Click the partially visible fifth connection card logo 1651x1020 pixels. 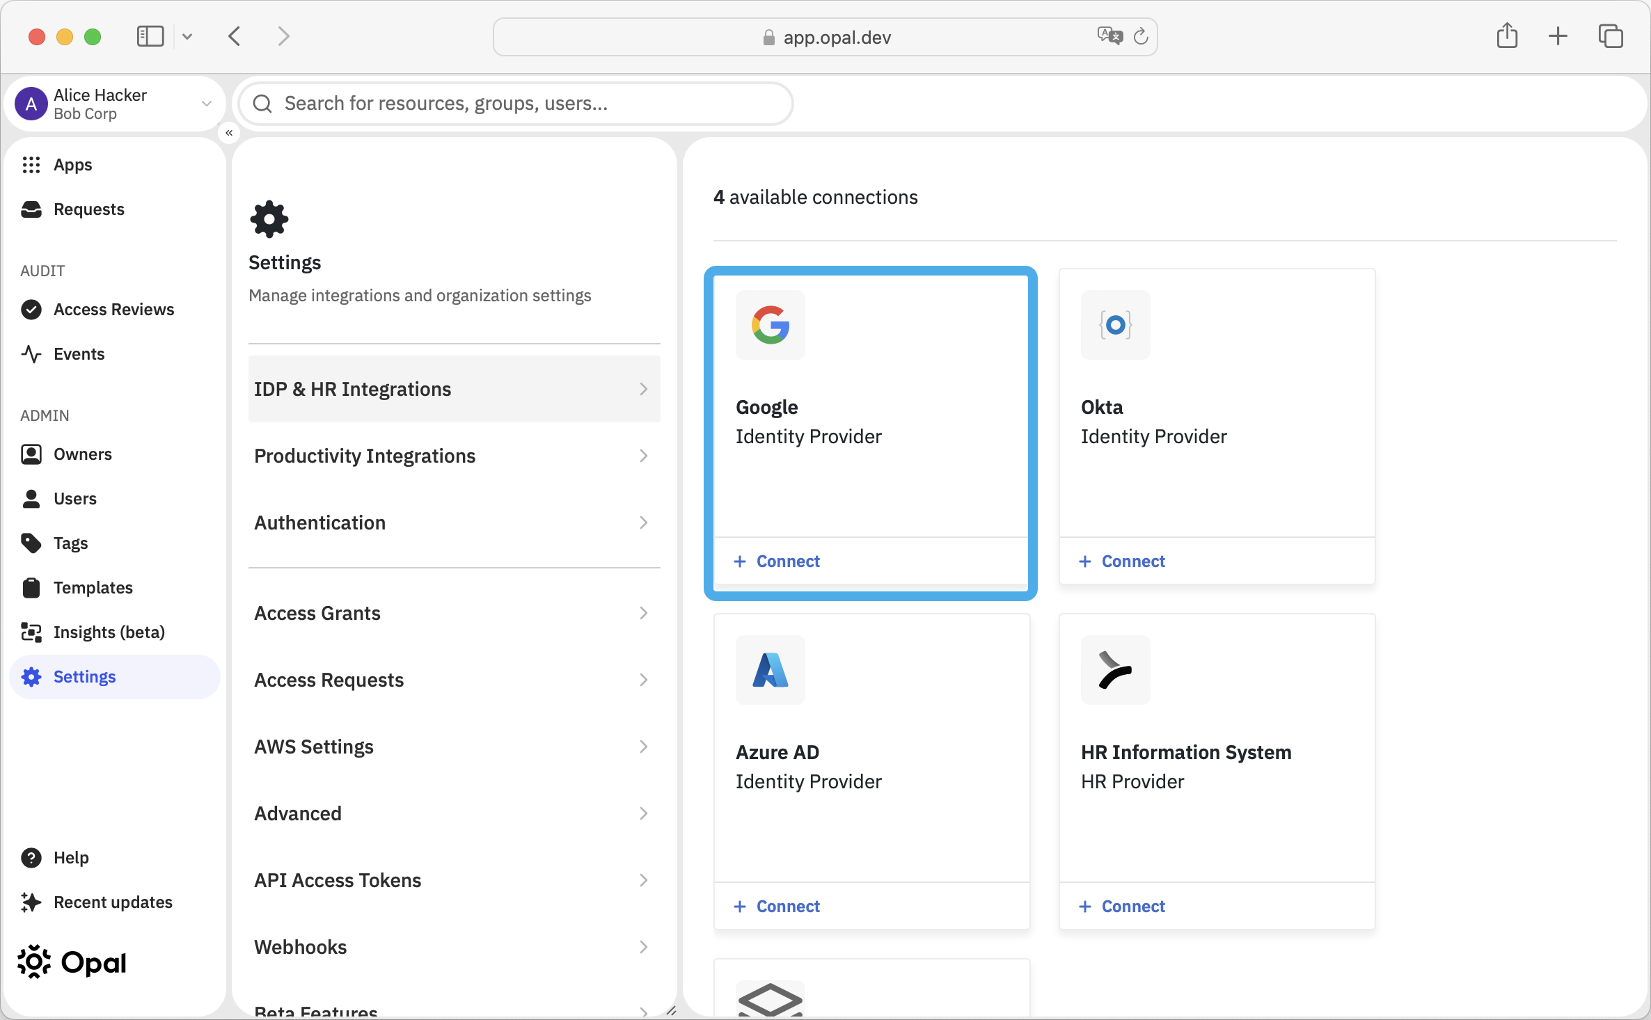[x=771, y=1000]
